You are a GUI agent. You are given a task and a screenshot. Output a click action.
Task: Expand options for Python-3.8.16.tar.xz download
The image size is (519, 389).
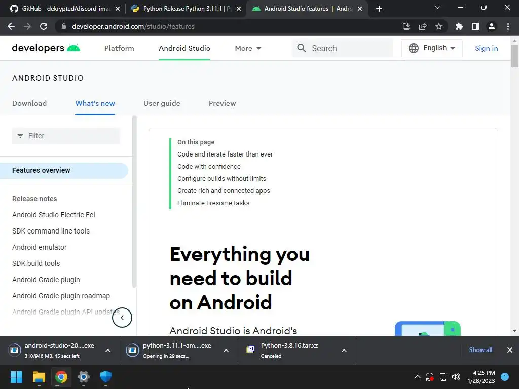click(x=344, y=351)
